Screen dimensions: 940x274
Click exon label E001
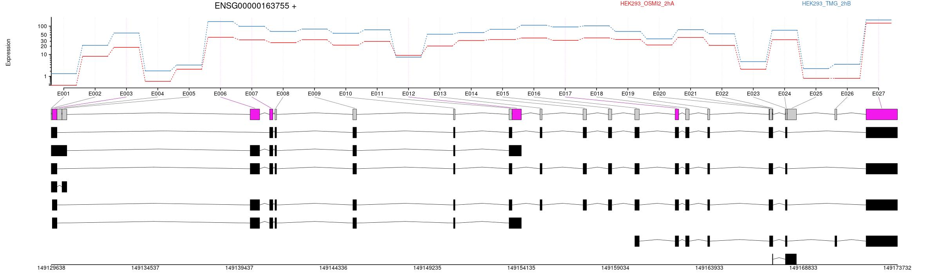coord(63,94)
